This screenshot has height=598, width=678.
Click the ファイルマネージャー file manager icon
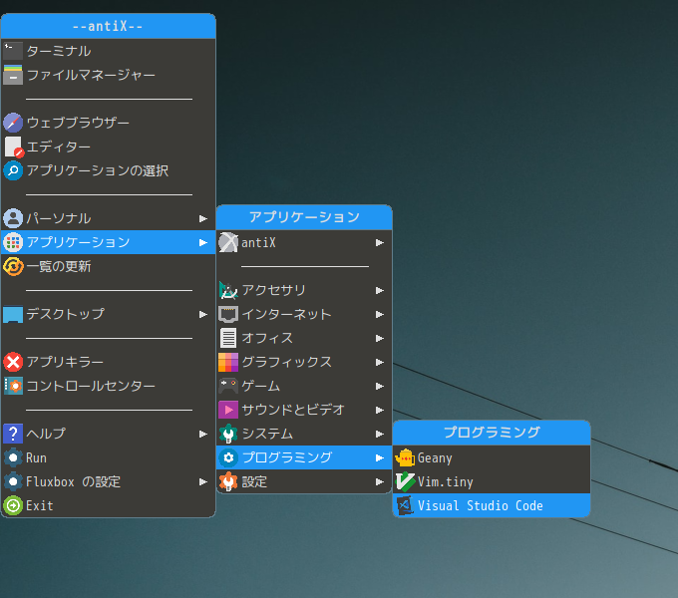coord(13,75)
